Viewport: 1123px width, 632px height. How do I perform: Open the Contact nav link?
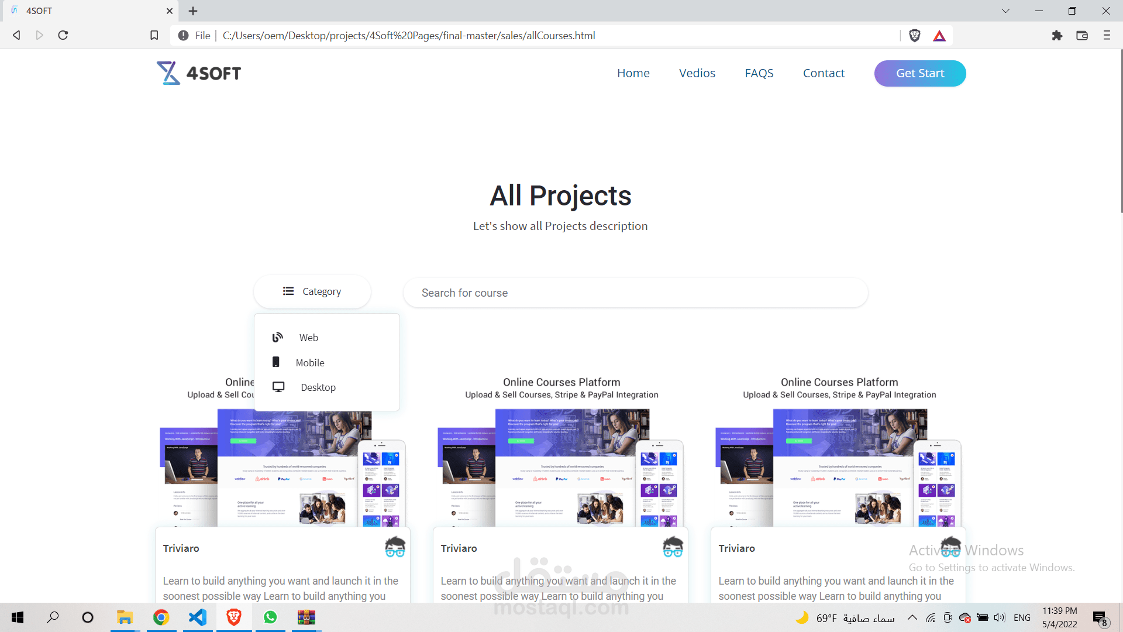coord(824,73)
